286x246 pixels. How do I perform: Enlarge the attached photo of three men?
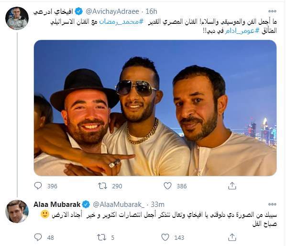coord(155,108)
